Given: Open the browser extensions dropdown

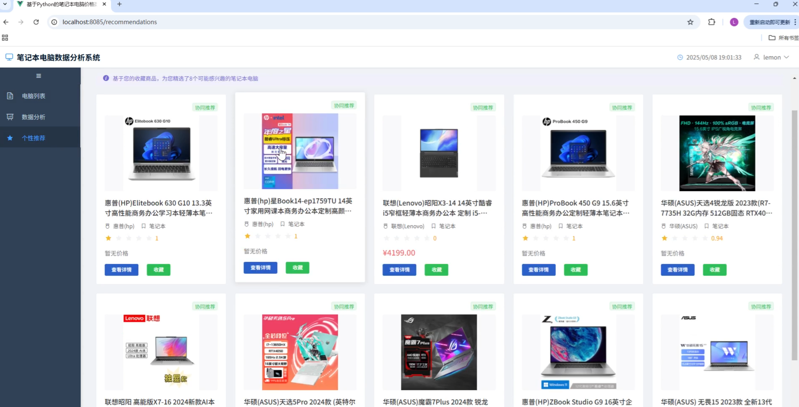Looking at the screenshot, I should 711,22.
